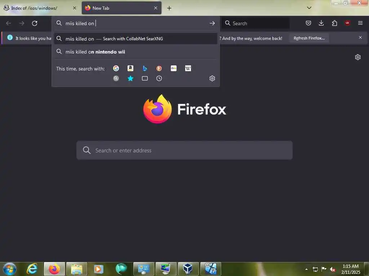
Task: Open the uBlock Origin extension
Action: [347, 23]
